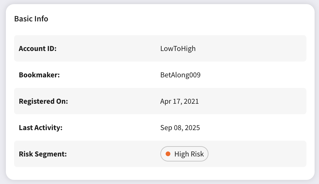
Task: Select the Risk Segment label
Action: (x=43, y=154)
